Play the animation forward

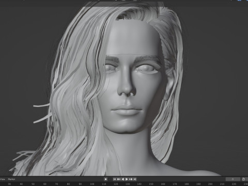[127, 179]
